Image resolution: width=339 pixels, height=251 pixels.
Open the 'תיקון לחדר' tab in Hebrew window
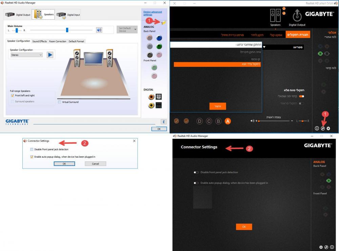257,35
